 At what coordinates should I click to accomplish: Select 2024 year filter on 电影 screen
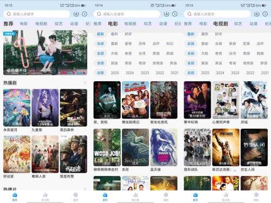pyautogui.click(x=130, y=73)
